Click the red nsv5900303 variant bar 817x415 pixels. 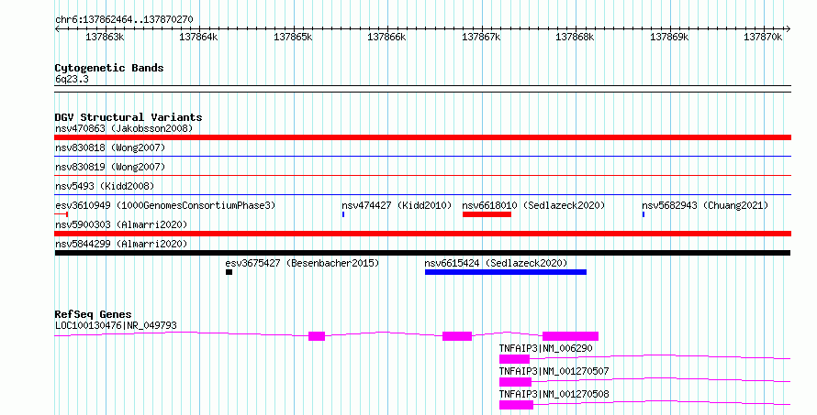tap(422, 234)
